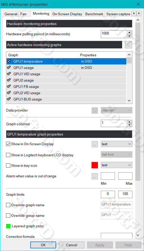
Task: Uncheck Show in On-Screen Display
Action: pos(8,144)
